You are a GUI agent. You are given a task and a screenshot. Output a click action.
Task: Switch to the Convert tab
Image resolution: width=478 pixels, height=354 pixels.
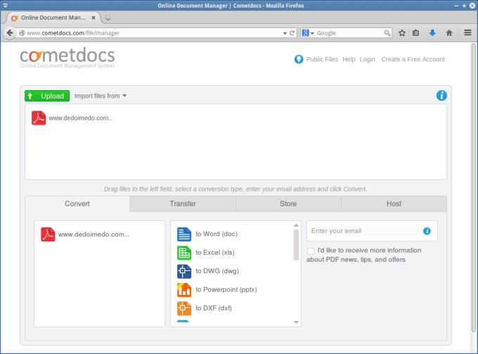point(77,203)
